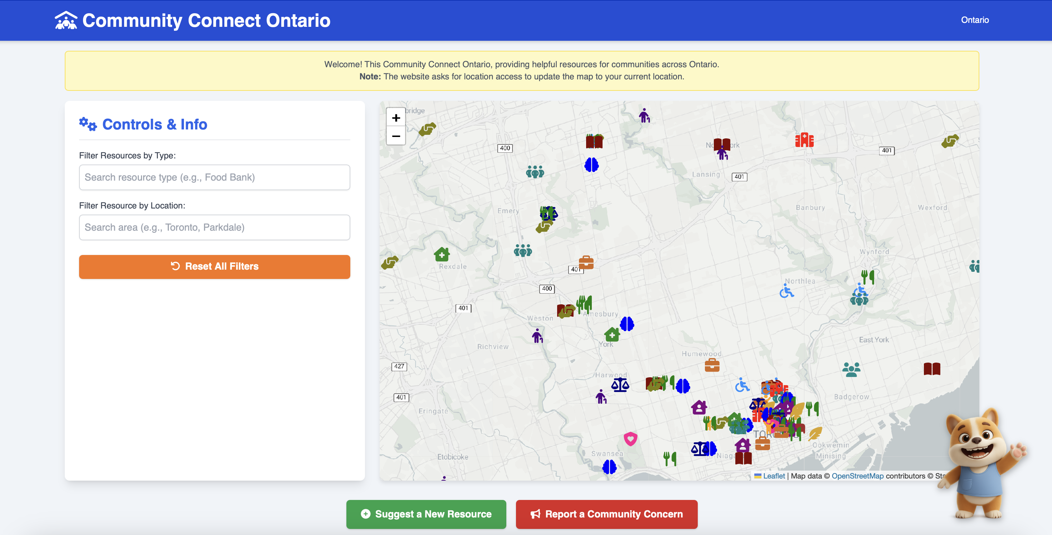1052x535 pixels.
Task: Open the fork and knife marker near Wynford
Action: click(x=867, y=277)
